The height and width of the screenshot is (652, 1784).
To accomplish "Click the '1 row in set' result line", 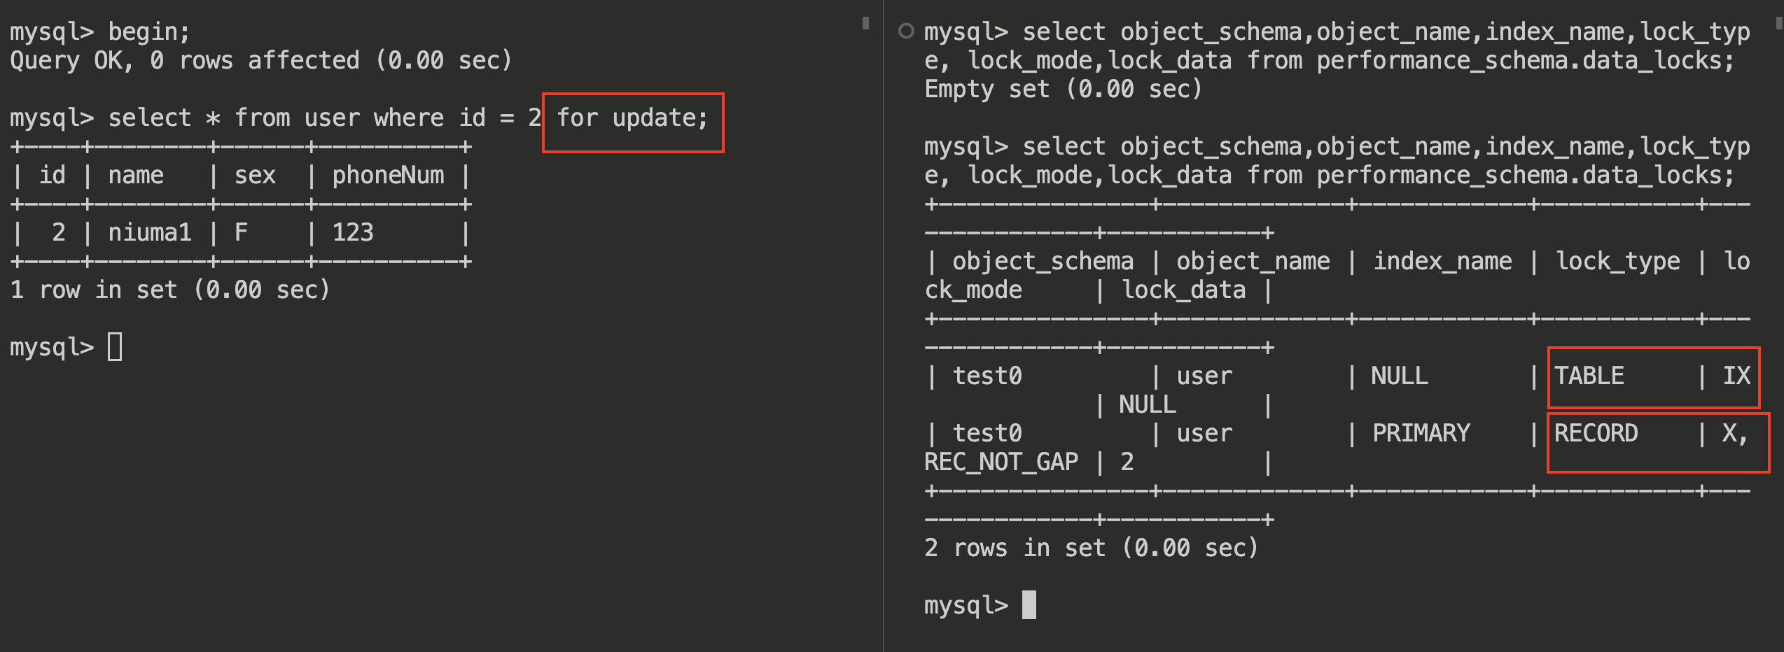I will click(x=170, y=290).
